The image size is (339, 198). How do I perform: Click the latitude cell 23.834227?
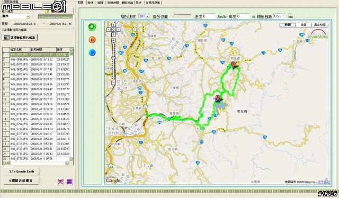[63, 60]
